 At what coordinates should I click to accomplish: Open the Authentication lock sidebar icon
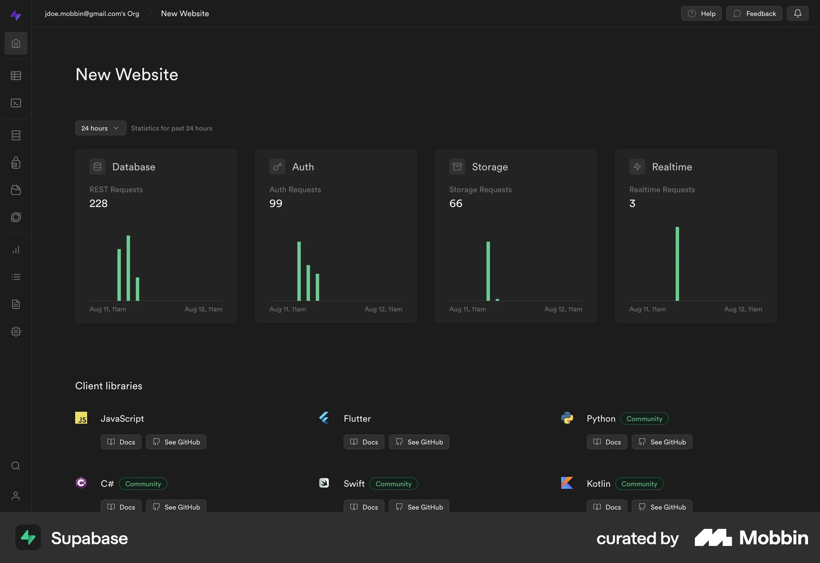[16, 163]
